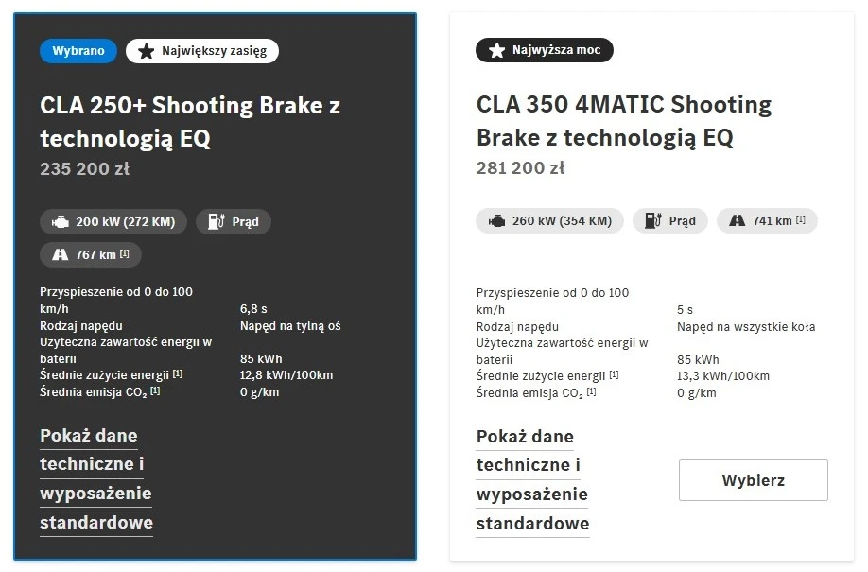Click the CLA 350 4MATIC Shooting Brake title
Viewport: 868px width, 572px height.
click(x=624, y=121)
